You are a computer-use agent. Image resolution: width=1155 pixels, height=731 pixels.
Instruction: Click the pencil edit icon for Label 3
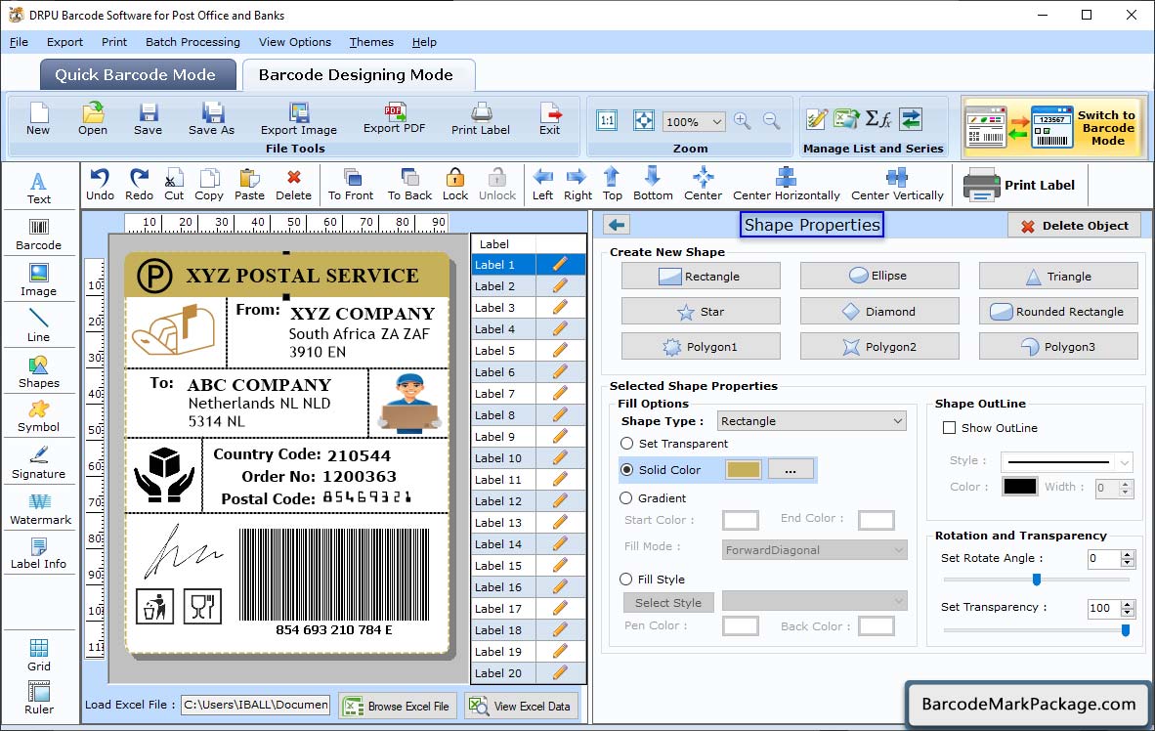coord(560,307)
